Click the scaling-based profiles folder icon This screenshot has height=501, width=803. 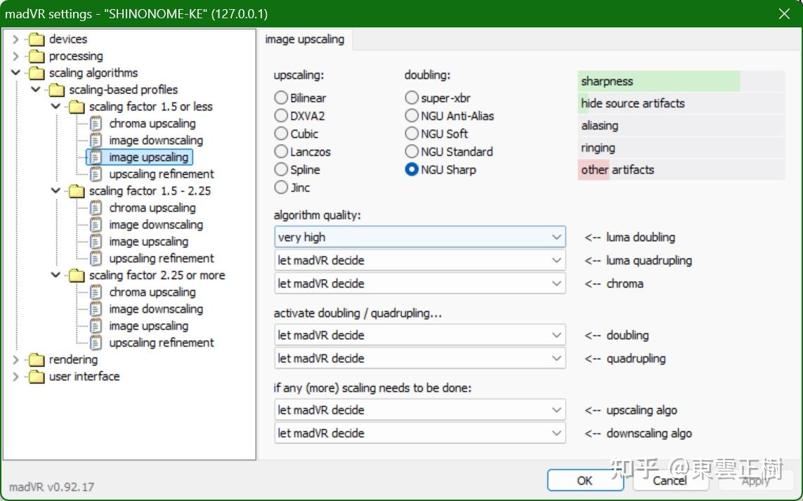(56, 90)
